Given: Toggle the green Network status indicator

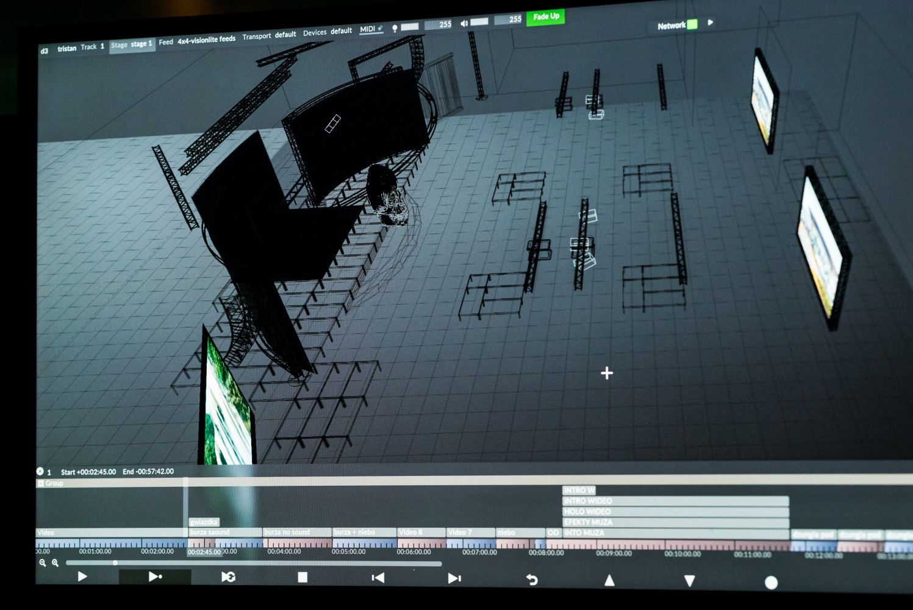Looking at the screenshot, I should (x=692, y=24).
